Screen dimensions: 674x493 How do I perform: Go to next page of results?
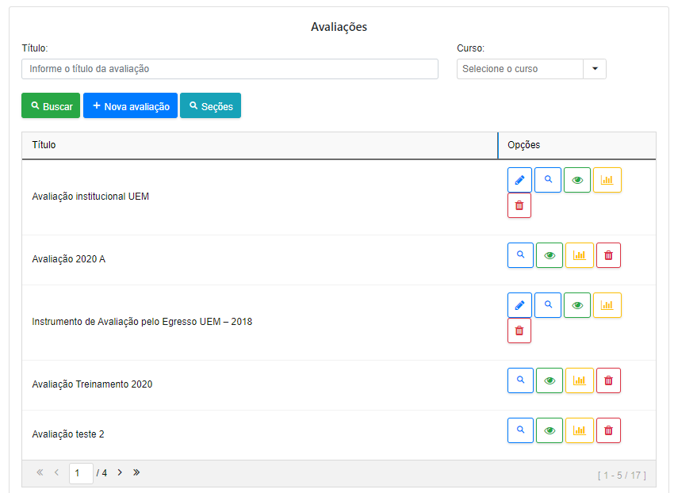click(120, 472)
